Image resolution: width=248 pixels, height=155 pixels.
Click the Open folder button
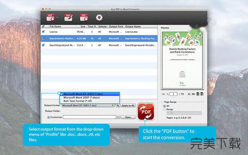128,117
